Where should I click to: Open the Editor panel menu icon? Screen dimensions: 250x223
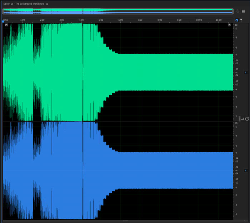click(x=47, y=4)
